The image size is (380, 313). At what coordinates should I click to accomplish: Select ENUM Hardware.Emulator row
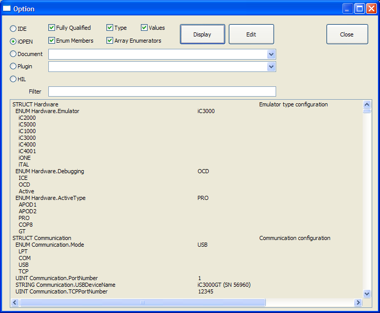47,111
